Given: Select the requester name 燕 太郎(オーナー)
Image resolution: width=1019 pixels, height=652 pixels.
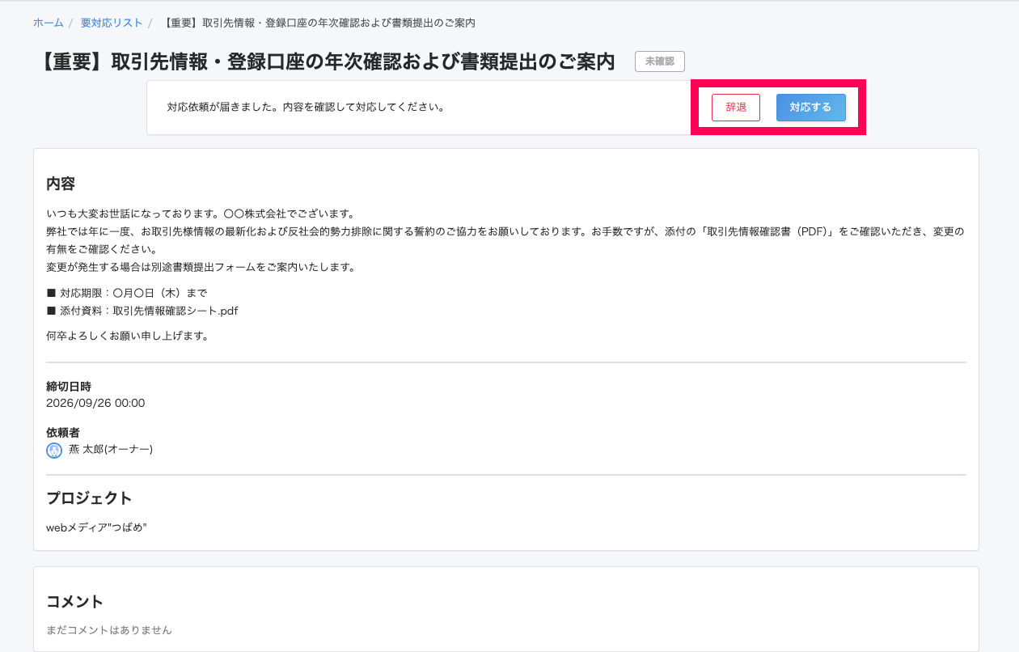Looking at the screenshot, I should tap(111, 449).
